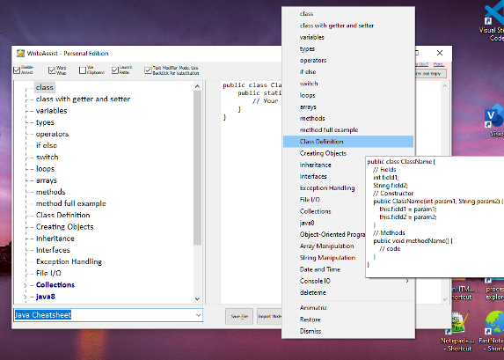Select the 'class' node in the tree
This screenshot has width=504, height=360.
pyautogui.click(x=44, y=87)
